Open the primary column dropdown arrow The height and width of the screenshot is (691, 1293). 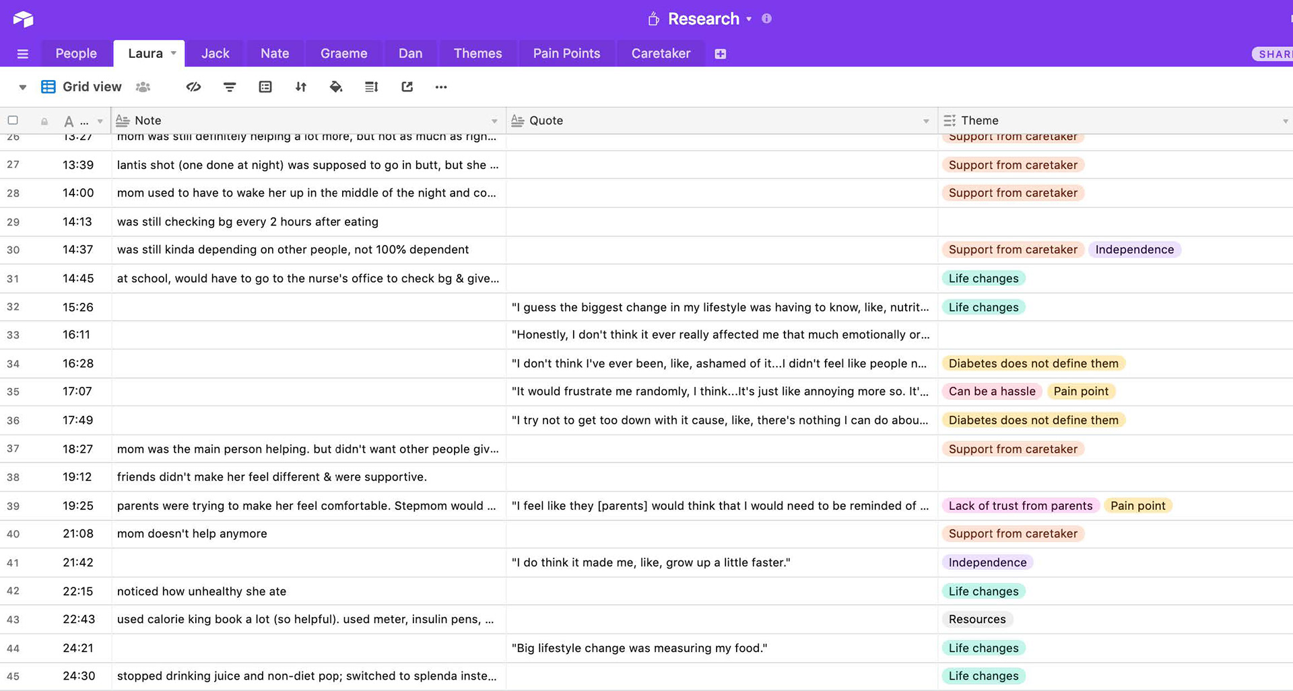(100, 121)
